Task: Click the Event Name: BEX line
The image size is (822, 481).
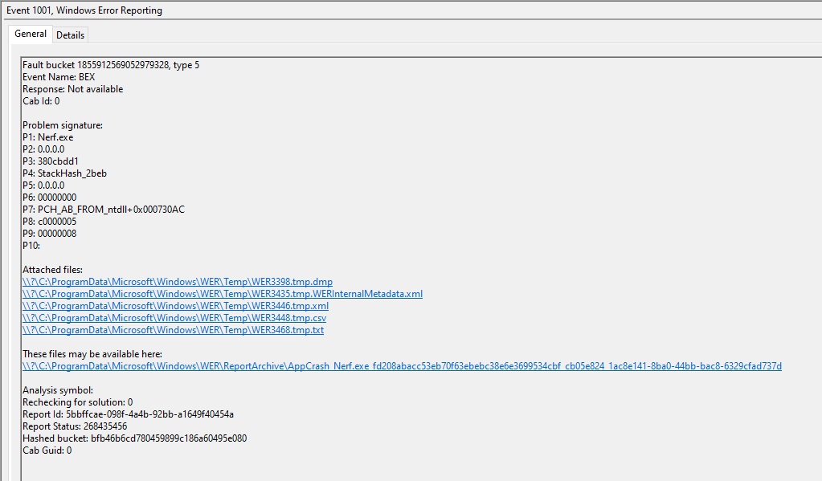Action: click(x=59, y=77)
